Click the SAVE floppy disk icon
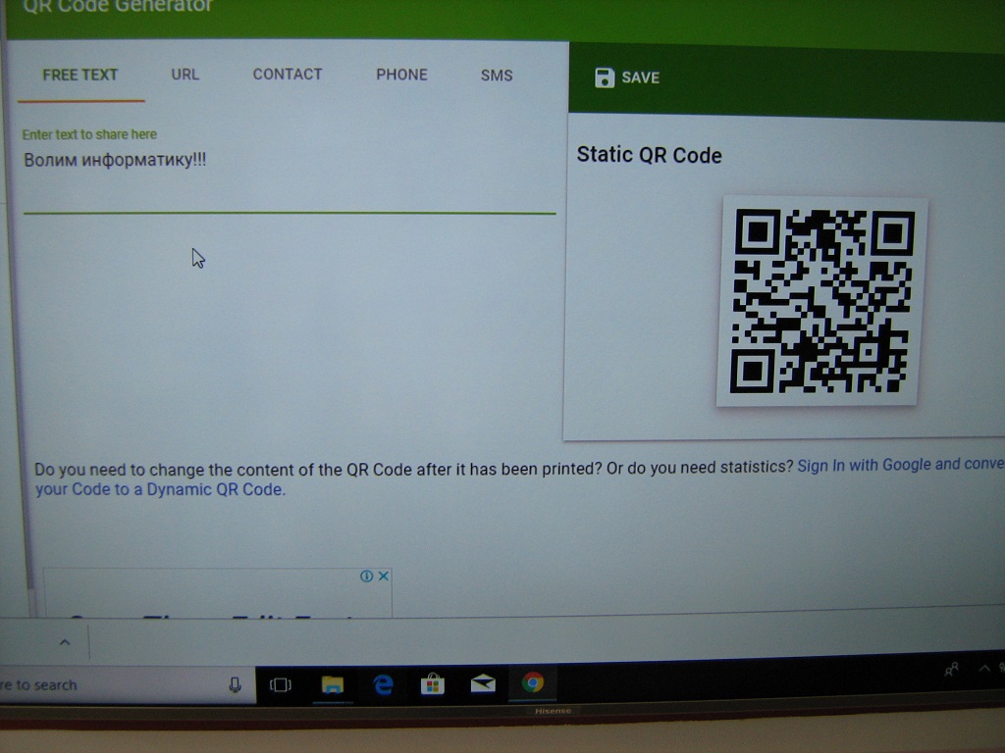The width and height of the screenshot is (1005, 753). 605,77
